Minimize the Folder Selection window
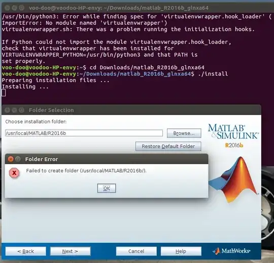This screenshot has width=274, height=263. coord(14,110)
